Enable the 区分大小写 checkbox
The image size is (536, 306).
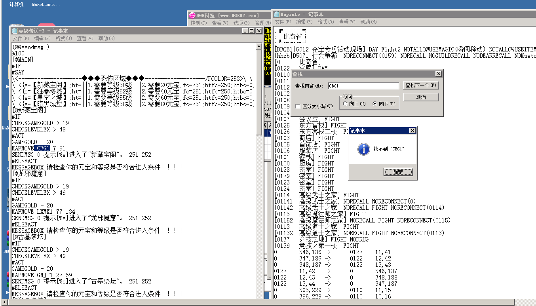(x=298, y=106)
